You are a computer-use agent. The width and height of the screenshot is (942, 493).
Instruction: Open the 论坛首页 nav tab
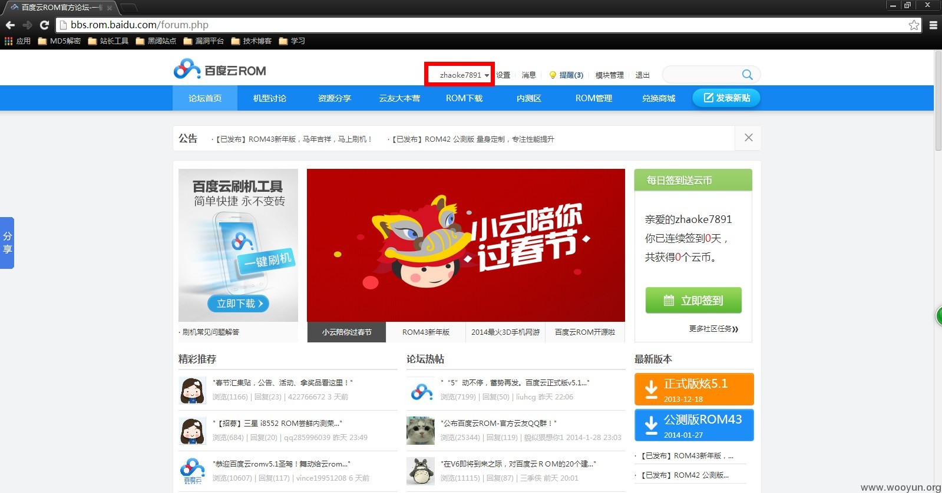click(x=205, y=98)
